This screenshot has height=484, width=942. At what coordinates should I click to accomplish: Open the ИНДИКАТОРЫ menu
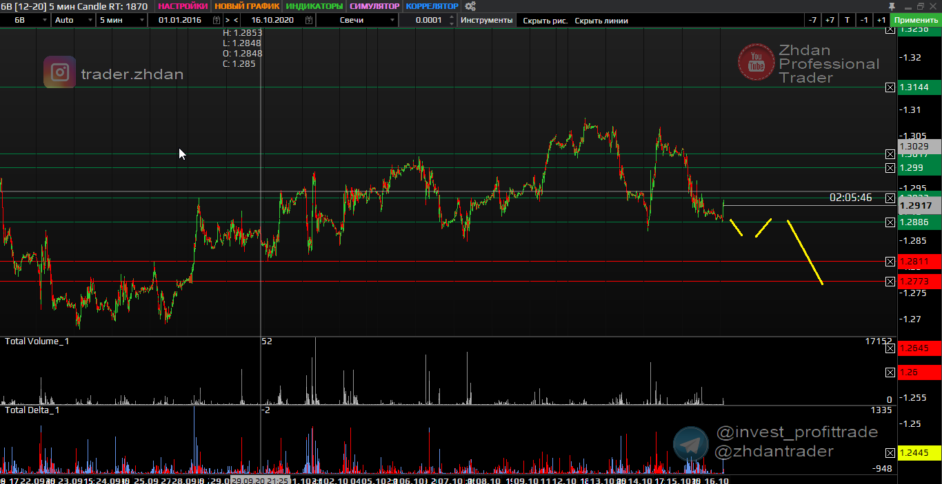tap(314, 6)
